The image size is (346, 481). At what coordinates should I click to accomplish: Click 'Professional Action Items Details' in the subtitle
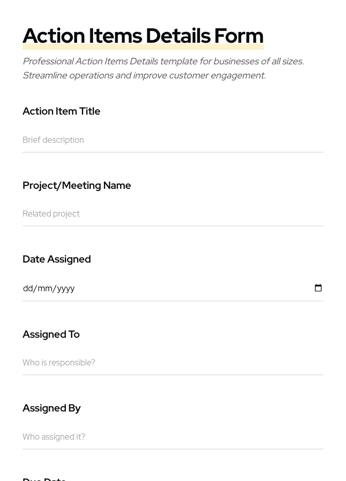(90, 62)
